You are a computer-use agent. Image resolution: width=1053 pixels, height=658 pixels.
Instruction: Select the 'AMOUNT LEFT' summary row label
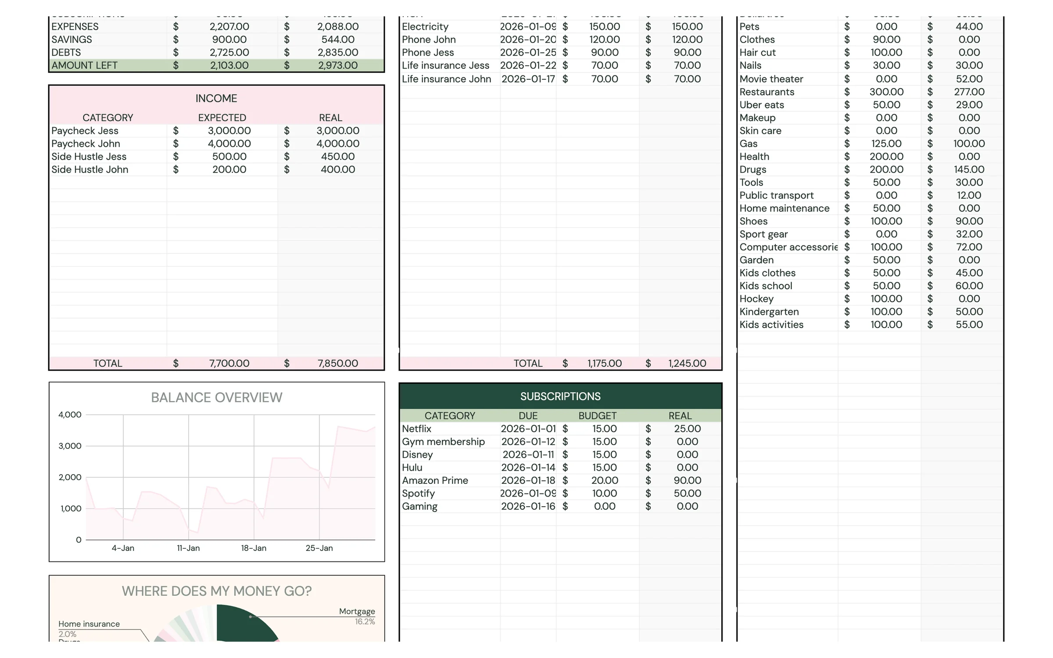coord(84,65)
